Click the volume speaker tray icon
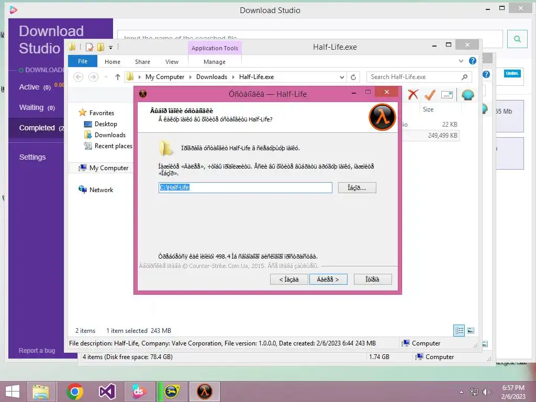Image resolution: width=536 pixels, height=402 pixels. pyautogui.click(x=486, y=392)
